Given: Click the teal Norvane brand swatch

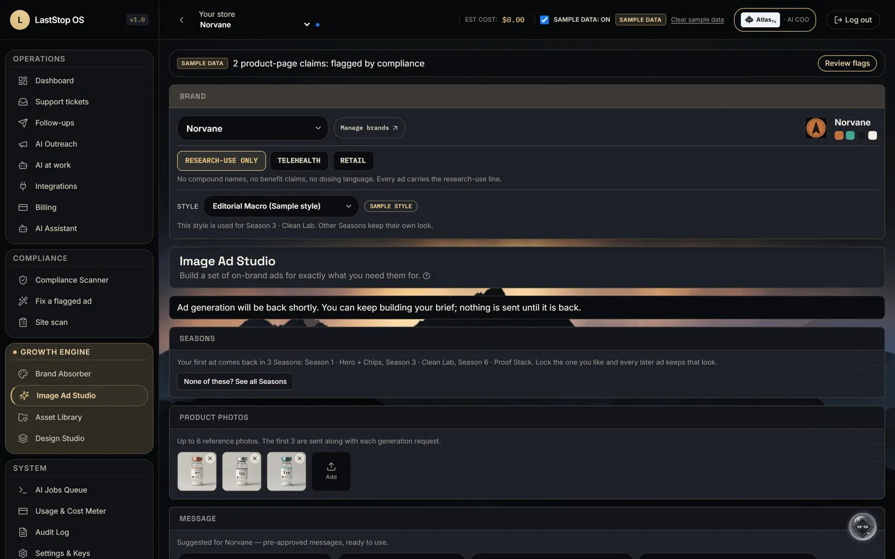Looking at the screenshot, I should [x=850, y=135].
